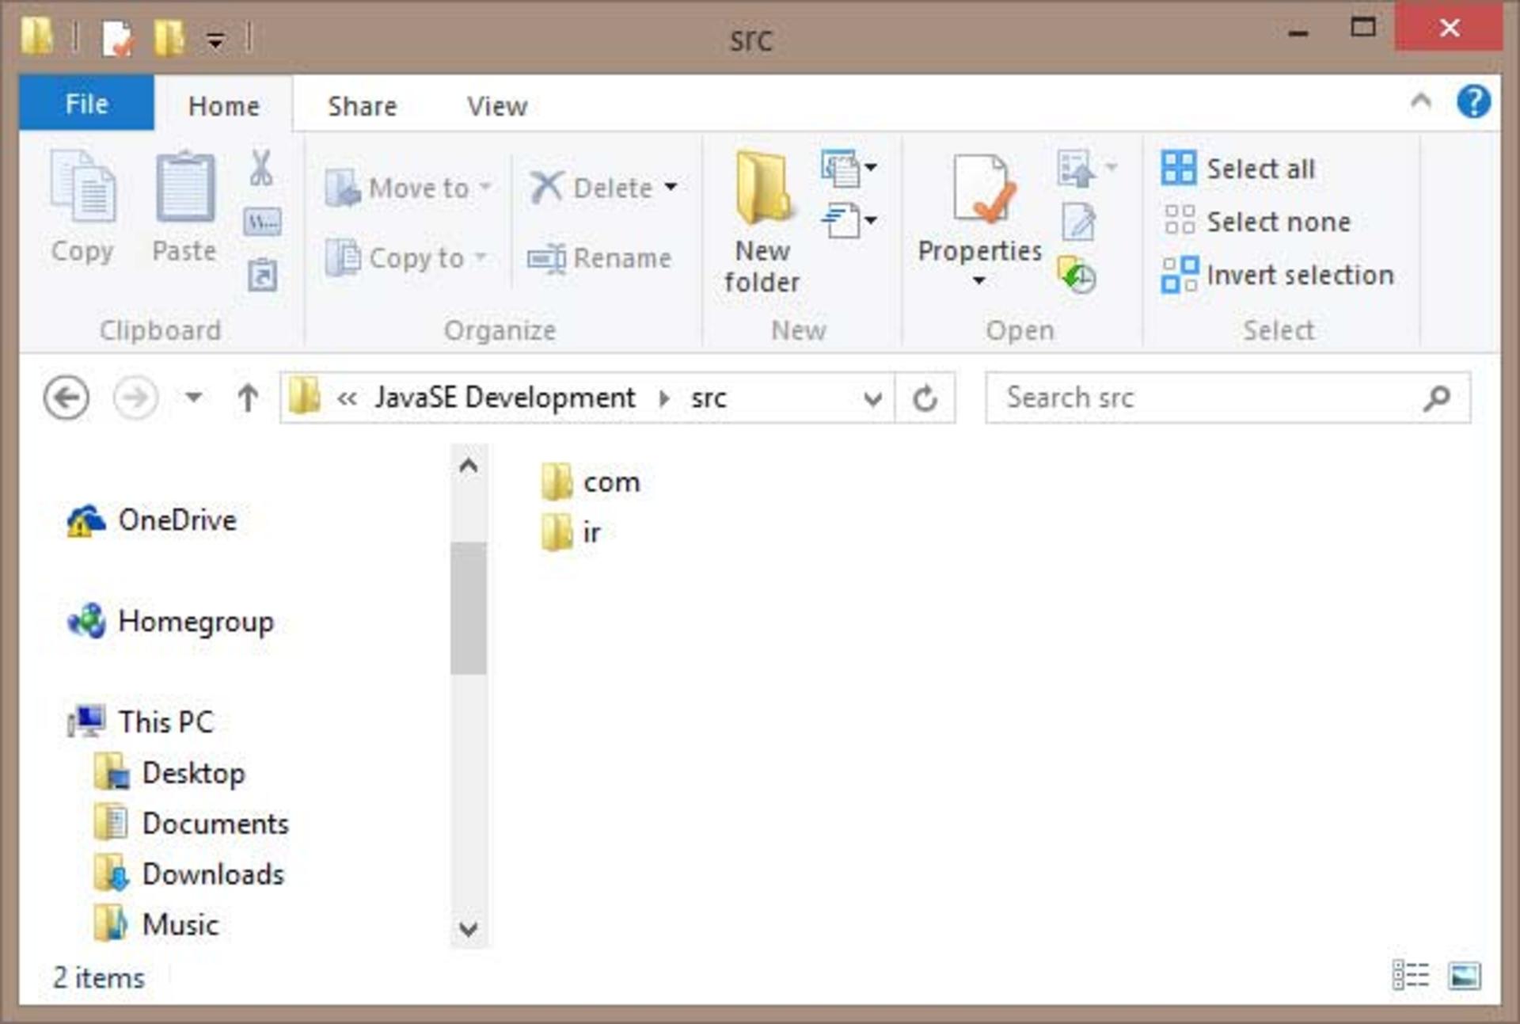Click the navigation pane scrollbar thumb
The width and height of the screenshot is (1520, 1024).
pyautogui.click(x=469, y=608)
